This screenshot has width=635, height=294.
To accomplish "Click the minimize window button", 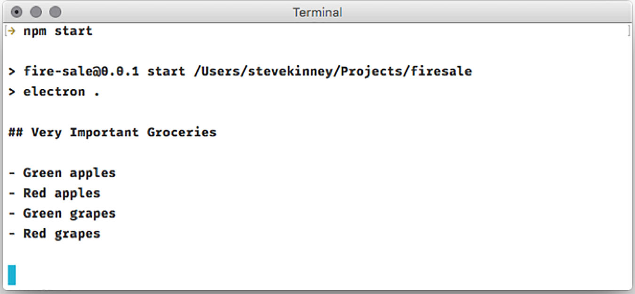I will (36, 12).
